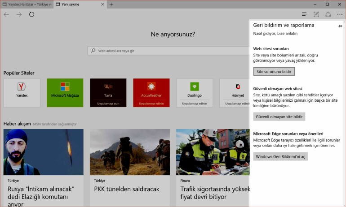The image size is (346, 207).
Task: Open a new tab with plus button
Action: pos(111,4)
